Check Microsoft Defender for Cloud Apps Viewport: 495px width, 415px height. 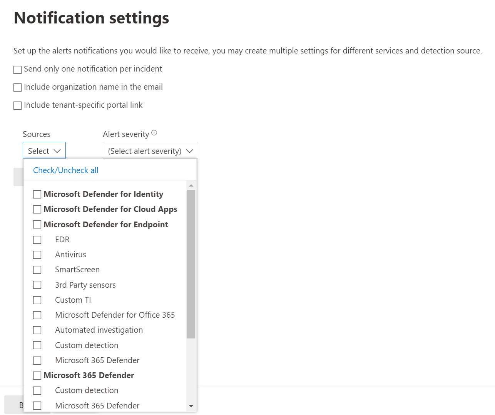(37, 209)
